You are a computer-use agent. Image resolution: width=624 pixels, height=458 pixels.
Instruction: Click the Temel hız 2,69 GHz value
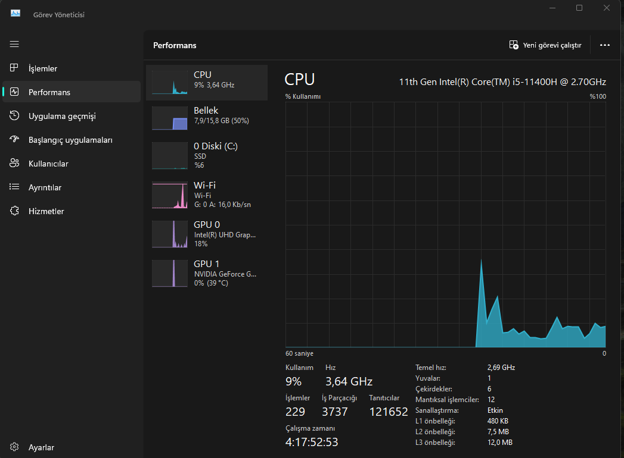tap(501, 368)
